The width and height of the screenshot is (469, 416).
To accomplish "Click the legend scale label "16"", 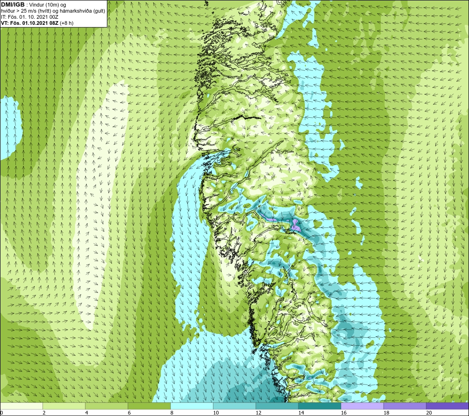I will 344,413.
